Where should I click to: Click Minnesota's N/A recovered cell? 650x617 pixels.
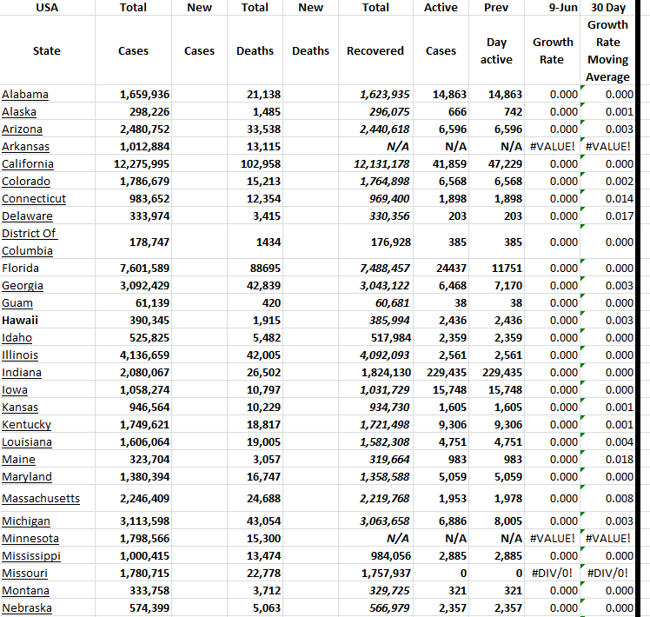397,538
